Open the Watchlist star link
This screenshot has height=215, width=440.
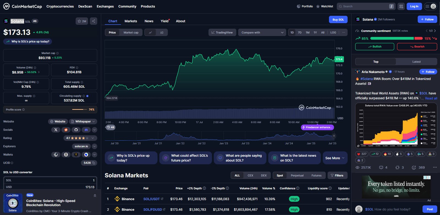click(324, 6)
